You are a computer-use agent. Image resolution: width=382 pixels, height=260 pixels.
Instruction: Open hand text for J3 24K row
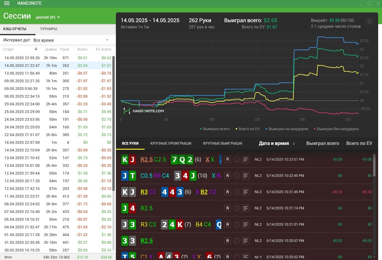tap(245, 225)
